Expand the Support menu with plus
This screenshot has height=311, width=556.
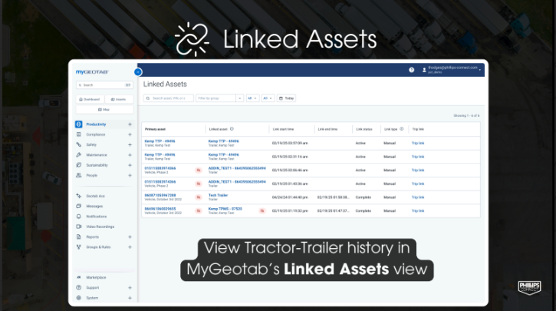click(x=130, y=287)
